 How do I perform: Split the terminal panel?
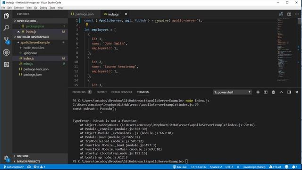tap(266, 92)
